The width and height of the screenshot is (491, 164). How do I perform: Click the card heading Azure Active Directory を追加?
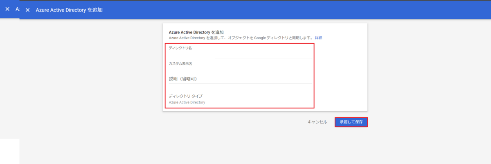click(x=196, y=32)
